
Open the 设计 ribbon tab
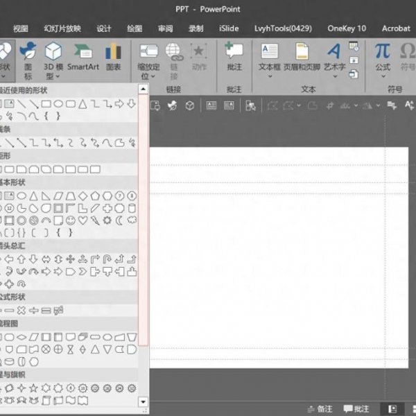104,28
